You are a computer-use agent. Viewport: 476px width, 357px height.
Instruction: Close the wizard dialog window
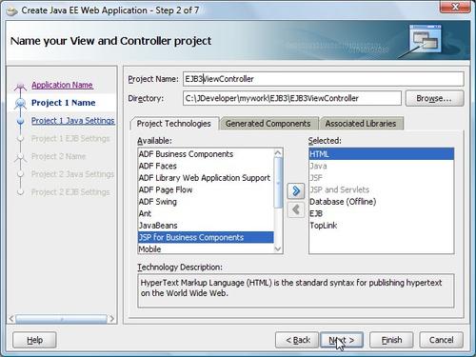coord(455,7)
